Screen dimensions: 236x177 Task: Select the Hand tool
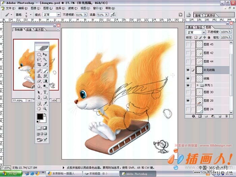click(x=39, y=109)
